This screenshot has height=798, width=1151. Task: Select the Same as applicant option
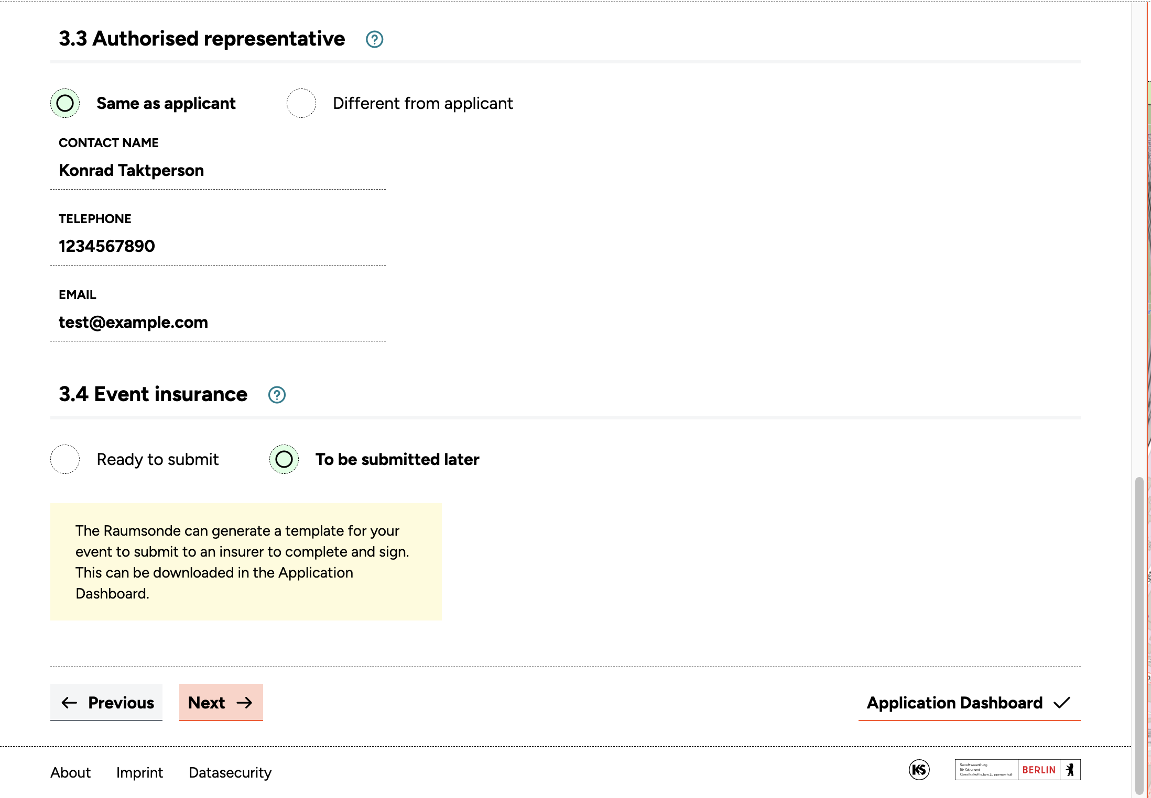coord(65,103)
